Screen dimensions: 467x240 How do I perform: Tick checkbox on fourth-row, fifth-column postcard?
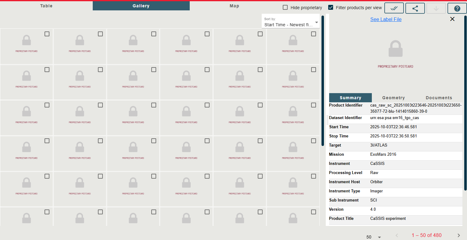click(x=260, y=141)
